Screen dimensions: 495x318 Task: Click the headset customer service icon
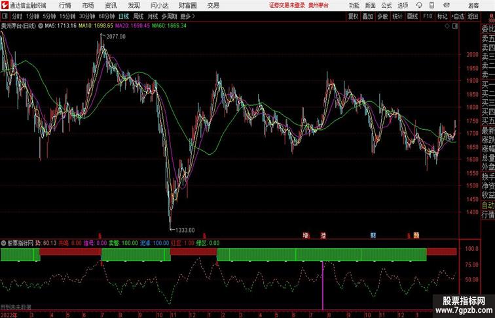pos(419,5)
